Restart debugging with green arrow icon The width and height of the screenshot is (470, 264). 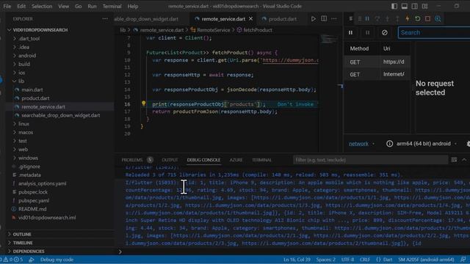pos(417,18)
